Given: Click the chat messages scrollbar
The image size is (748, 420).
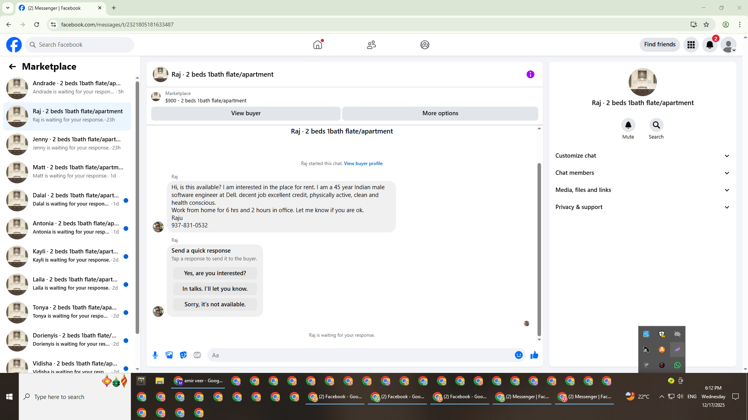Looking at the screenshot, I should [539, 250].
